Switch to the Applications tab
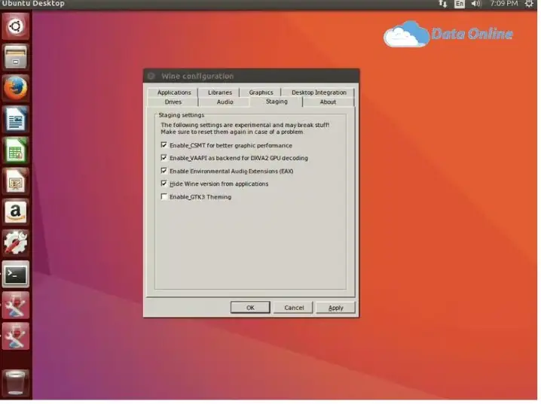The width and height of the screenshot is (541, 404). (174, 93)
